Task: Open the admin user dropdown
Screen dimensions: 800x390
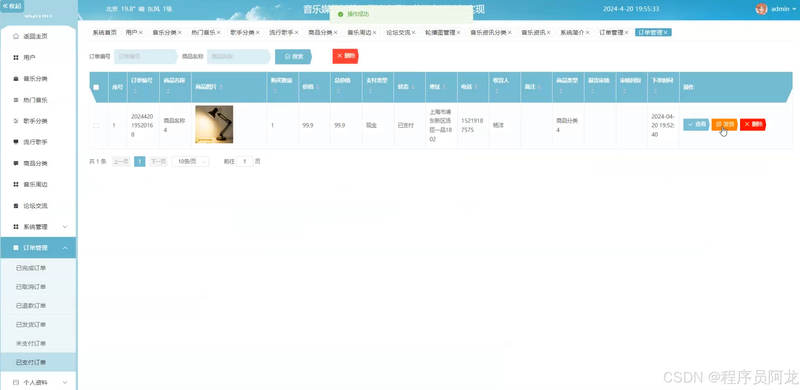Action: [783, 9]
